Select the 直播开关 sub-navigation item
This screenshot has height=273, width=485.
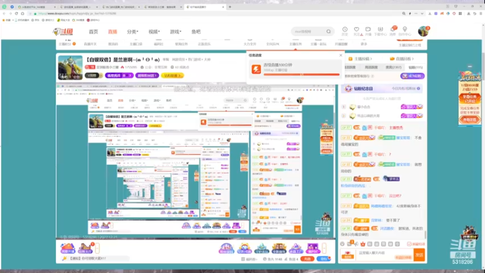90,44
